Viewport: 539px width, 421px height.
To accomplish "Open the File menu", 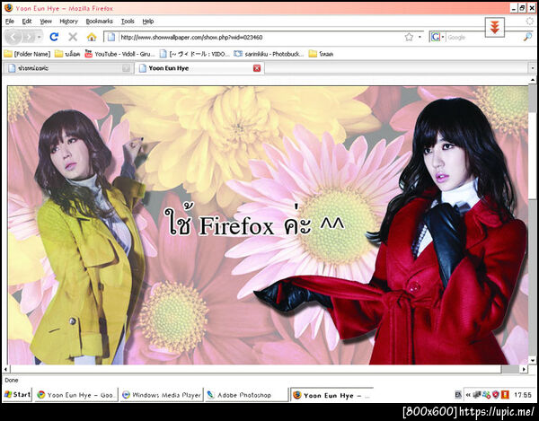I will (x=10, y=22).
